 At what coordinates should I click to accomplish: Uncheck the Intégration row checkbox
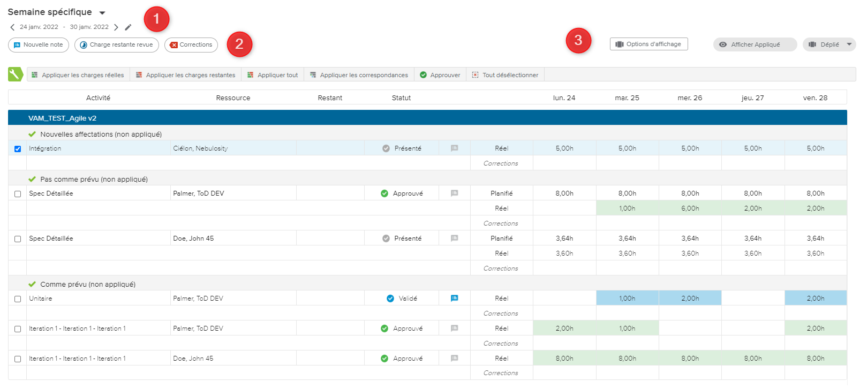pos(18,149)
